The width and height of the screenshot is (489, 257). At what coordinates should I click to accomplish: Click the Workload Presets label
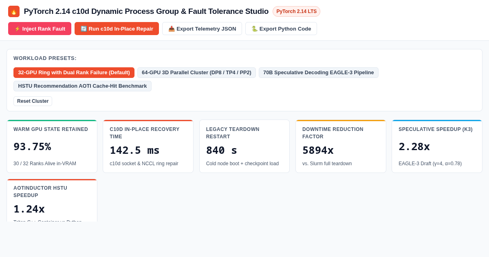point(45,58)
